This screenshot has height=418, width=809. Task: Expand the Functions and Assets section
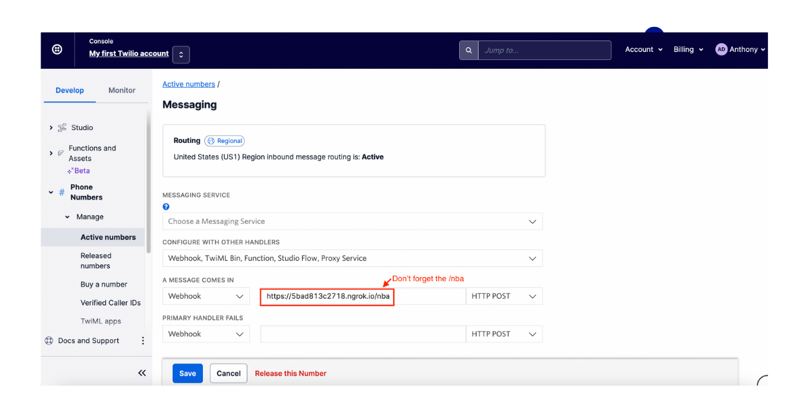[x=51, y=154]
